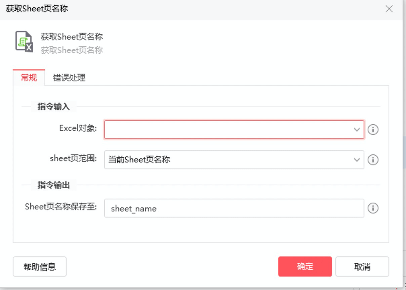Image resolution: width=406 pixels, height=290 pixels.
Task: Click the 确定 button
Action: (x=305, y=267)
